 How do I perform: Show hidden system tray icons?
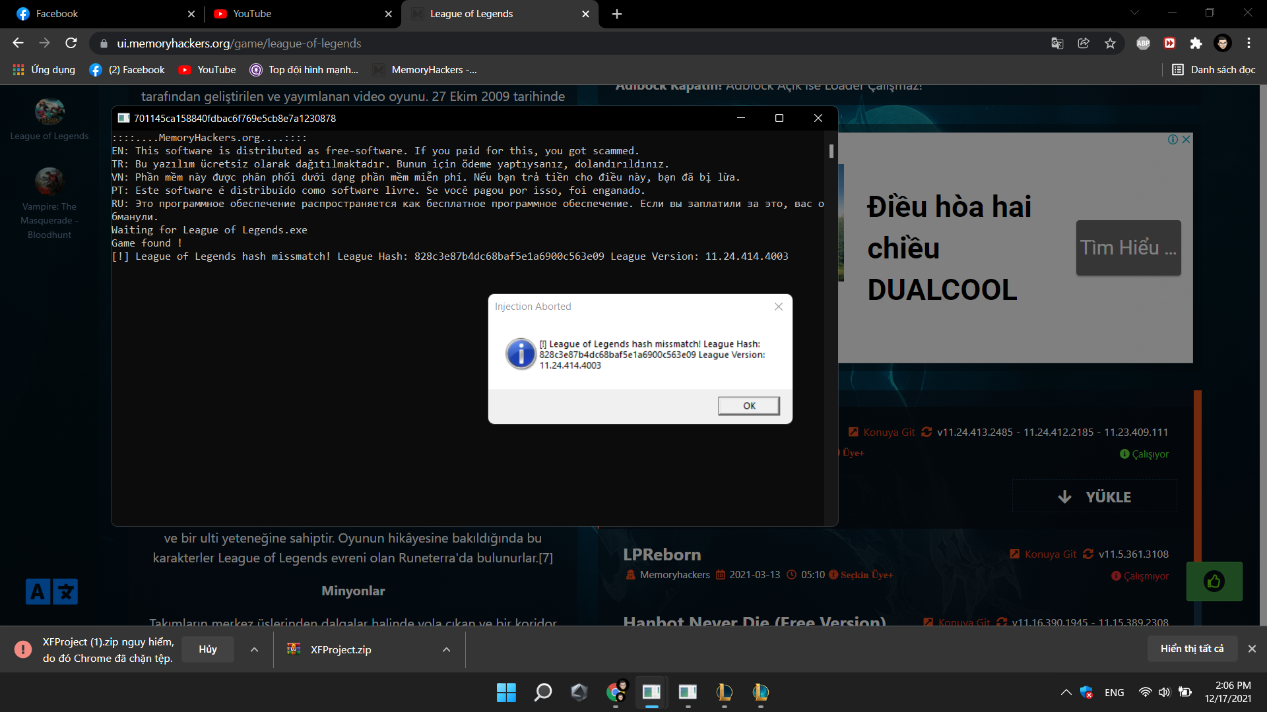point(1066,692)
